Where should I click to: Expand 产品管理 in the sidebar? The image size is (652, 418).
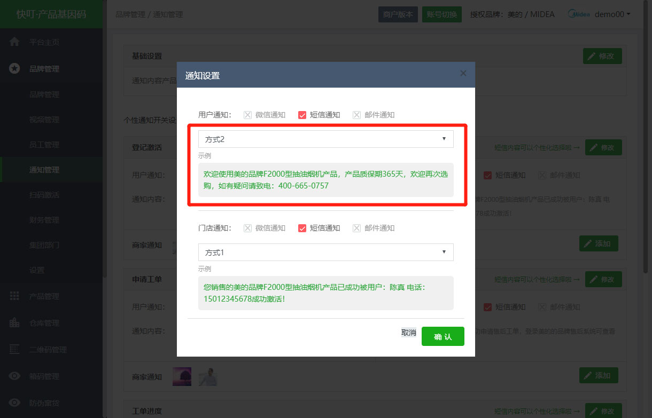tap(51, 296)
